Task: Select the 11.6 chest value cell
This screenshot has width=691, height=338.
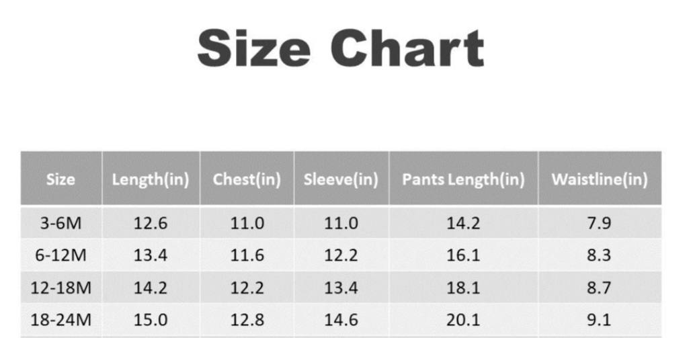Action: pos(247,255)
